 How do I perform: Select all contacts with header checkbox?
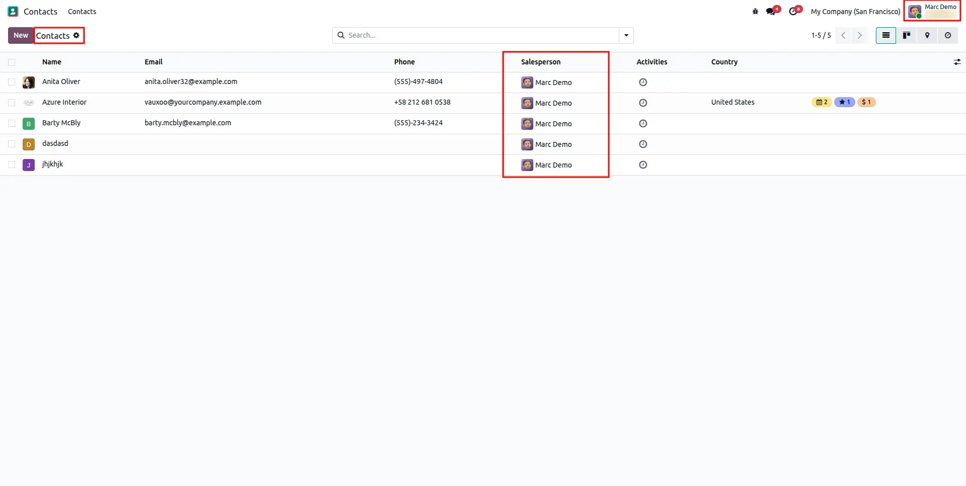click(12, 62)
